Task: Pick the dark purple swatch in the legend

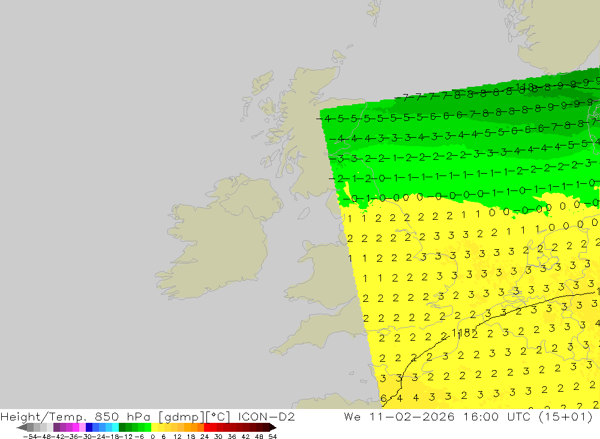Action: click(56, 428)
